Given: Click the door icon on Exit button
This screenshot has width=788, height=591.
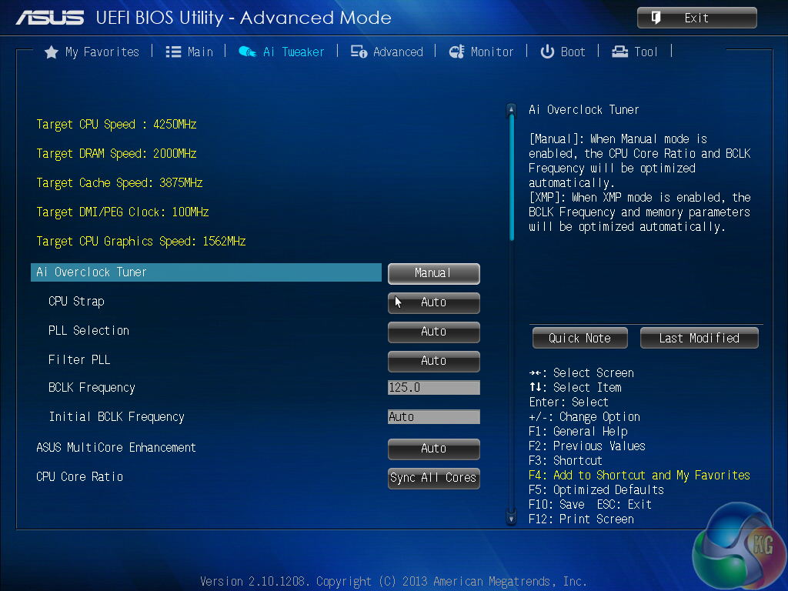Looking at the screenshot, I should pyautogui.click(x=656, y=18).
